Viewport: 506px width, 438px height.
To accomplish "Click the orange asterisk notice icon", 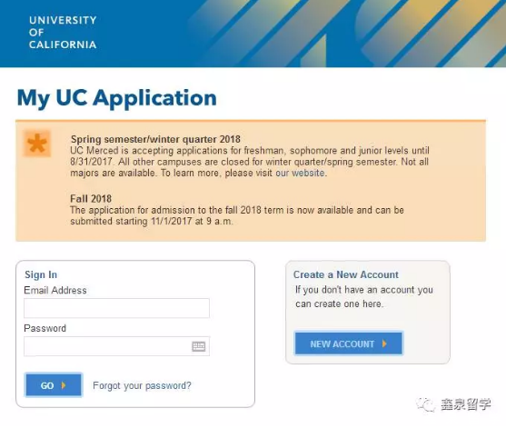I will tap(37, 144).
